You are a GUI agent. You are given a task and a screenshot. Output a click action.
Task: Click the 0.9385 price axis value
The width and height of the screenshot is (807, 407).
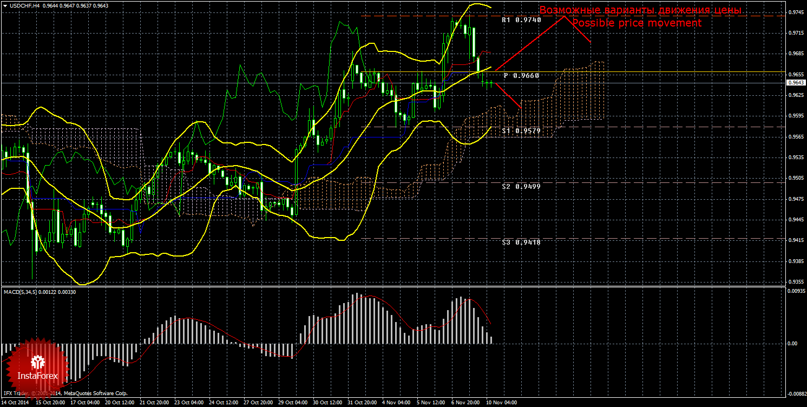(795, 261)
